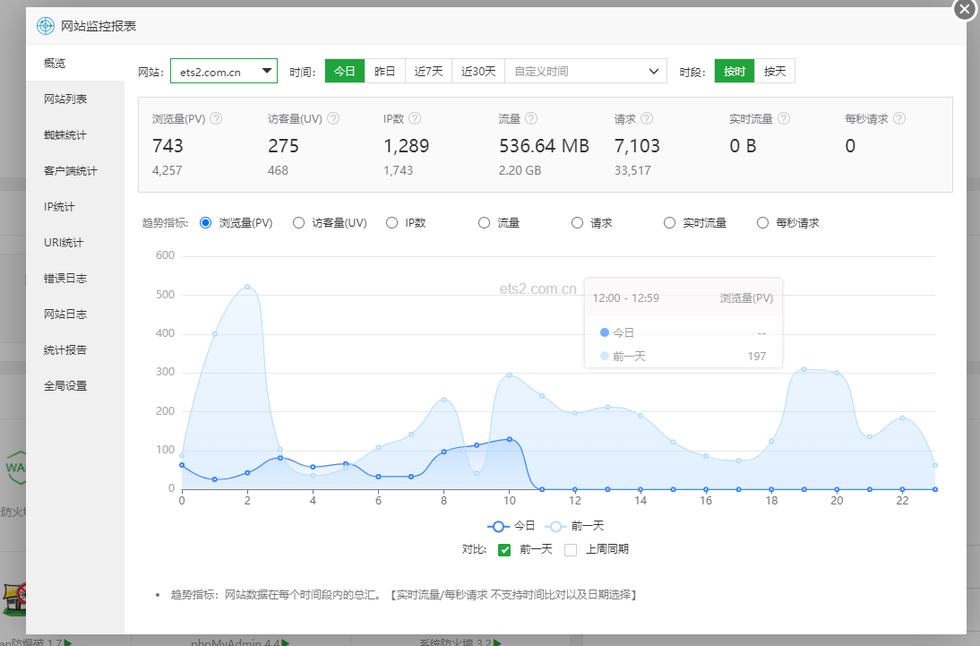Click the 197 value in chart tooltip
The image size is (980, 646).
pyautogui.click(x=757, y=357)
